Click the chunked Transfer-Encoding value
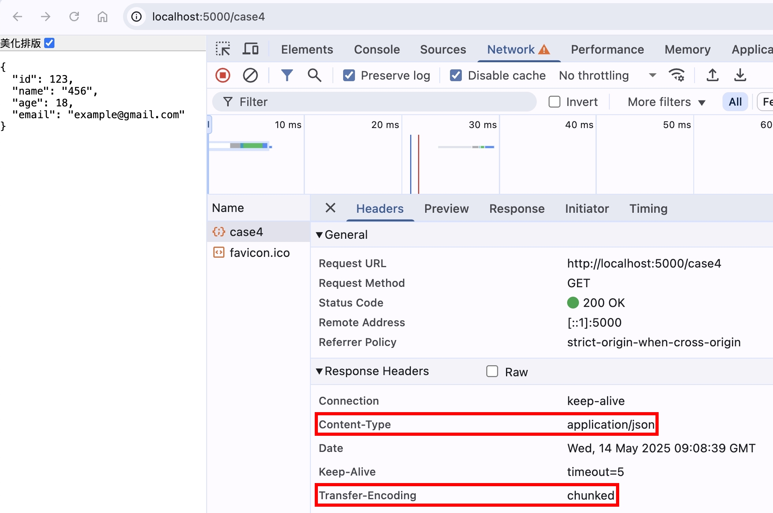This screenshot has height=513, width=773. click(x=590, y=495)
